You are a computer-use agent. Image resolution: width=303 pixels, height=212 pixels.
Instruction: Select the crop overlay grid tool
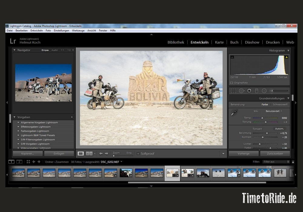click(x=234, y=91)
